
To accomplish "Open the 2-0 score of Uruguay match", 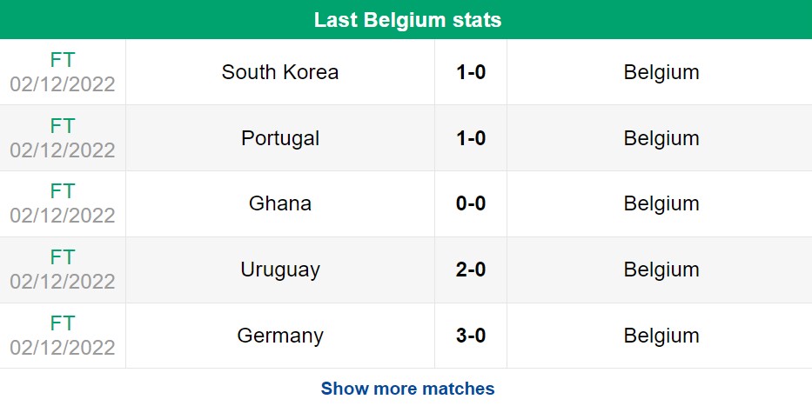I will pos(471,270).
